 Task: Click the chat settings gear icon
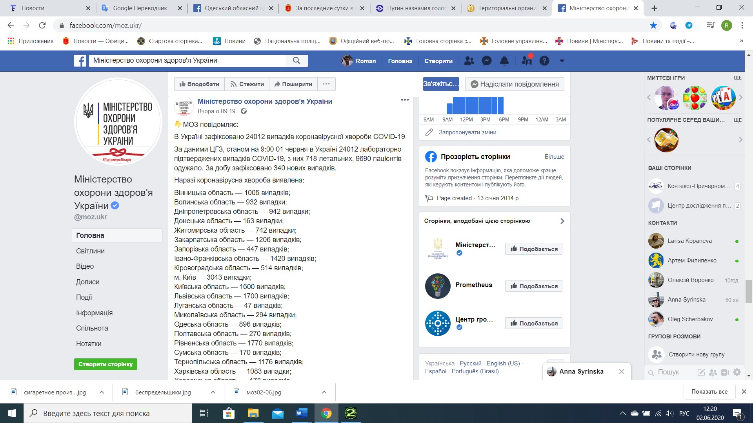[x=737, y=372]
